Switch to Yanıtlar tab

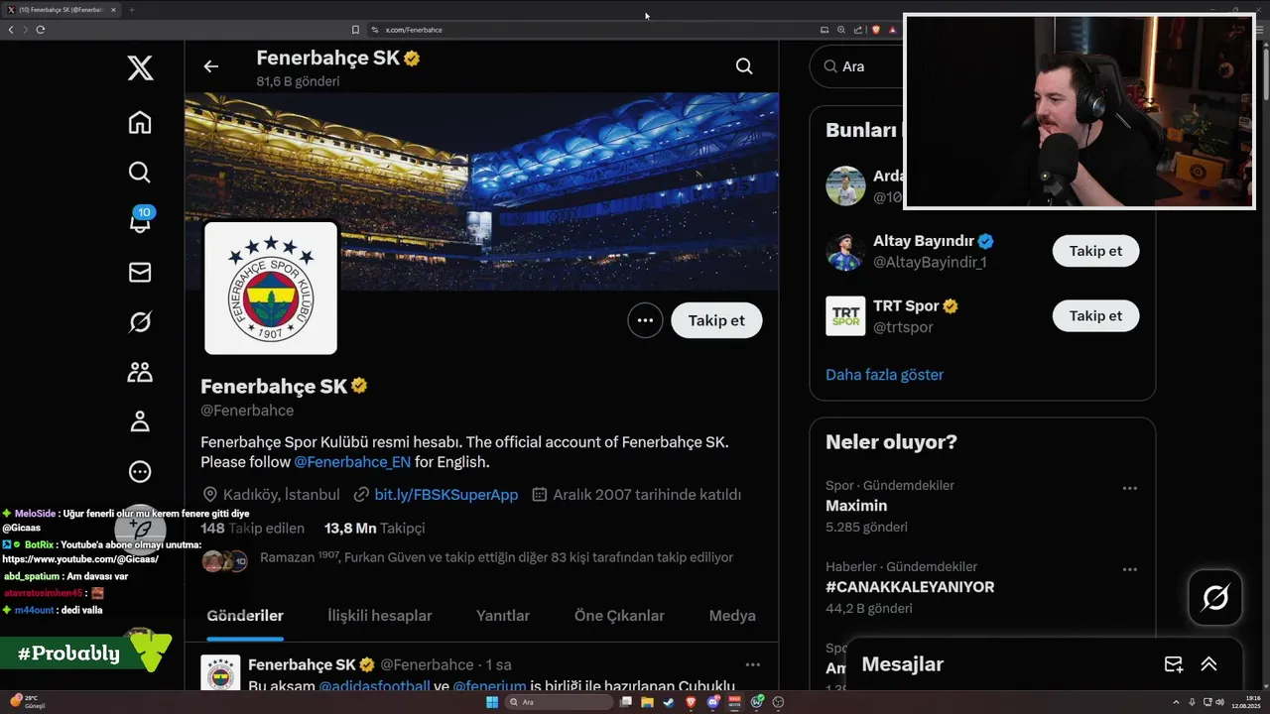(x=503, y=616)
